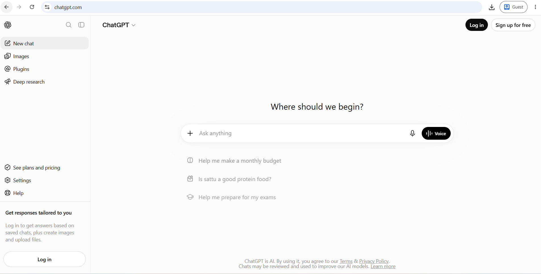The height and width of the screenshot is (274, 541).
Task: Open browser downloads icon
Action: click(492, 7)
